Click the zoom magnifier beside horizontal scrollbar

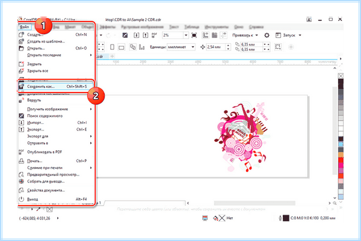335,203
